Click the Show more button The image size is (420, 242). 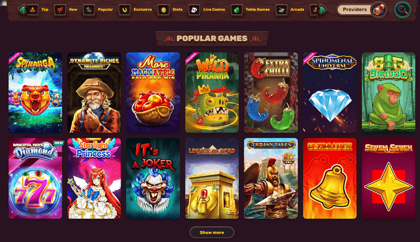(x=212, y=232)
